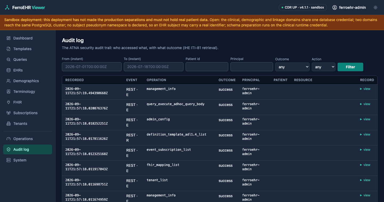This screenshot has width=384, height=202.
Task: Go to the Templates section
Action: pyautogui.click(x=27, y=49)
